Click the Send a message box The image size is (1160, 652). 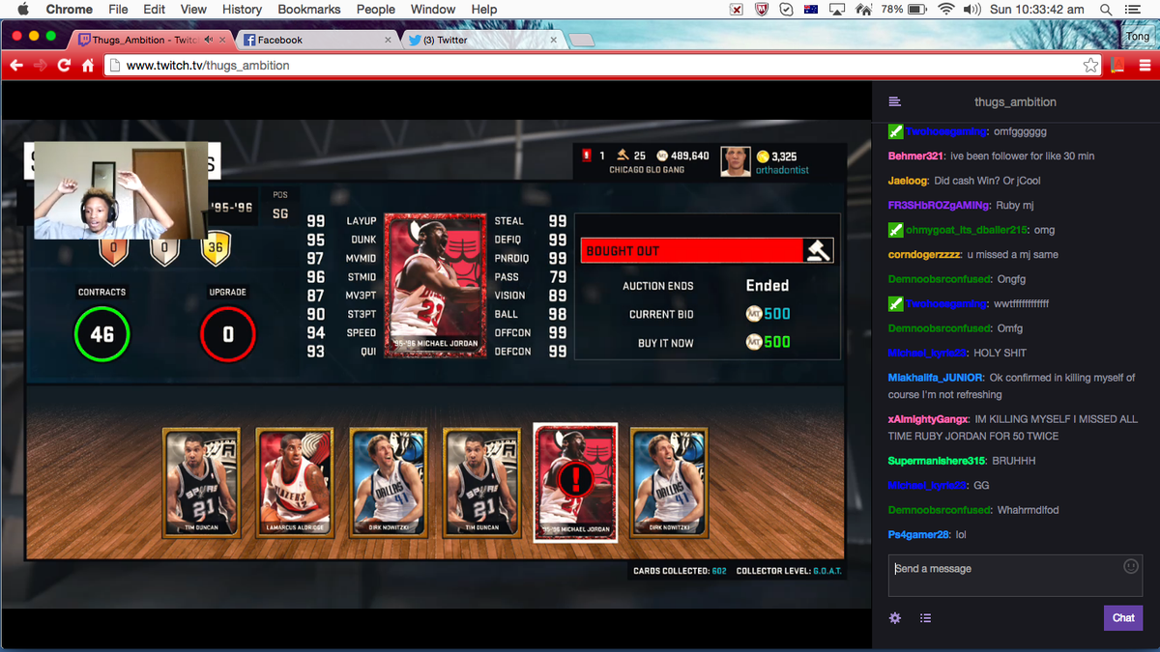point(1015,576)
